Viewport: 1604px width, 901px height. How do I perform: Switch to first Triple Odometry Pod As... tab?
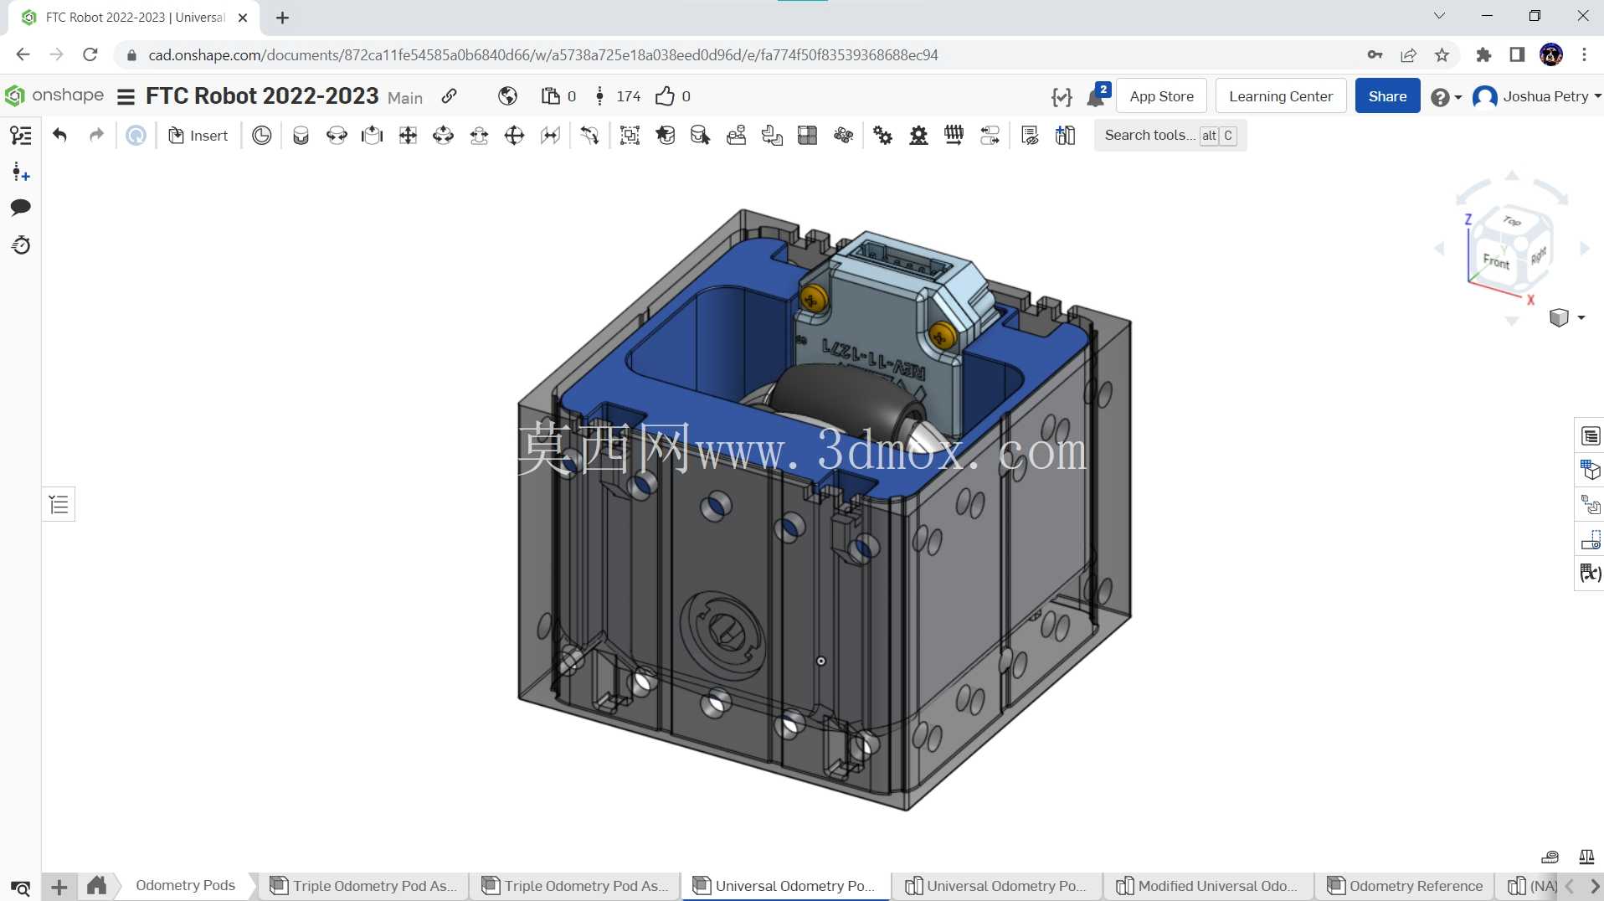(x=363, y=886)
